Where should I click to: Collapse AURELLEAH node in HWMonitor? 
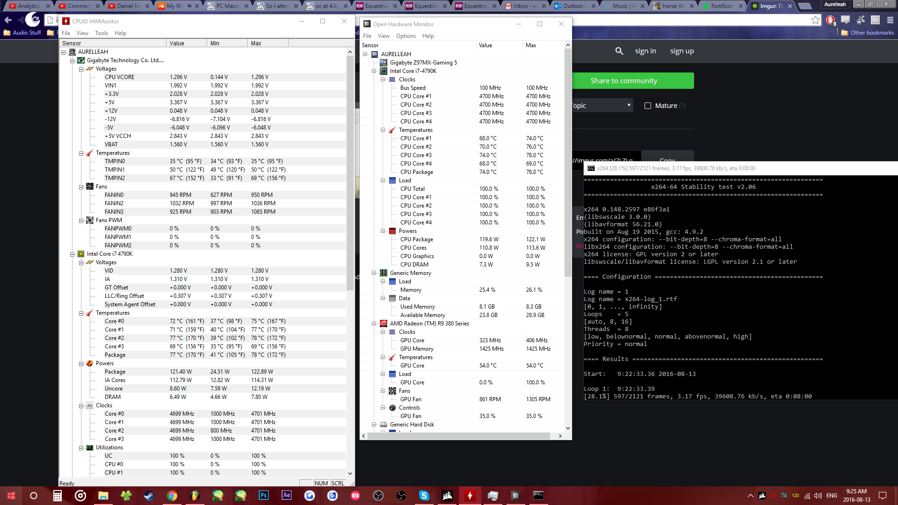pos(64,52)
